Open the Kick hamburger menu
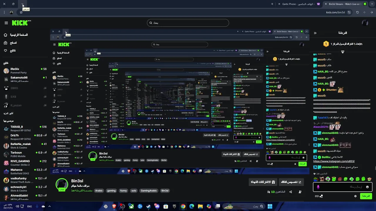 [6, 23]
